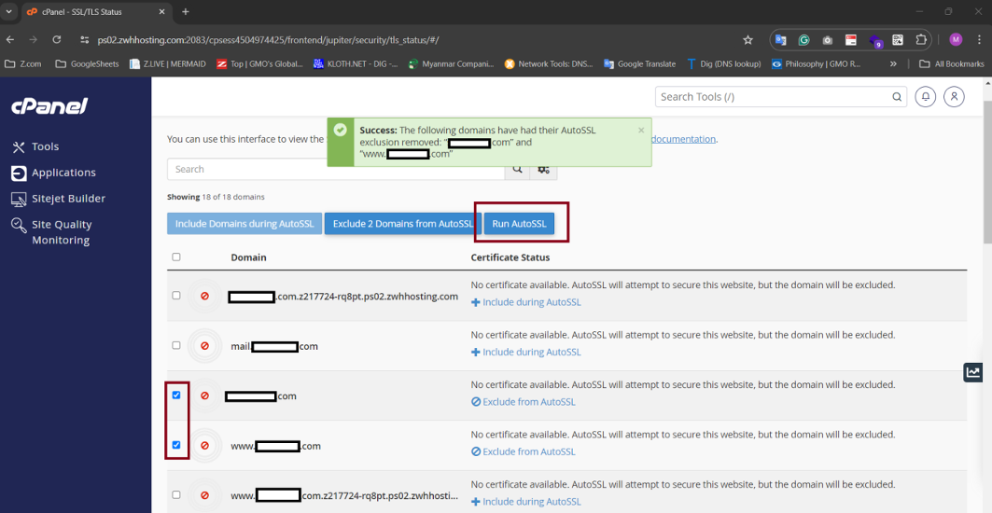Click the red status icon in mail. row
This screenshot has height=513, width=992.
point(204,346)
